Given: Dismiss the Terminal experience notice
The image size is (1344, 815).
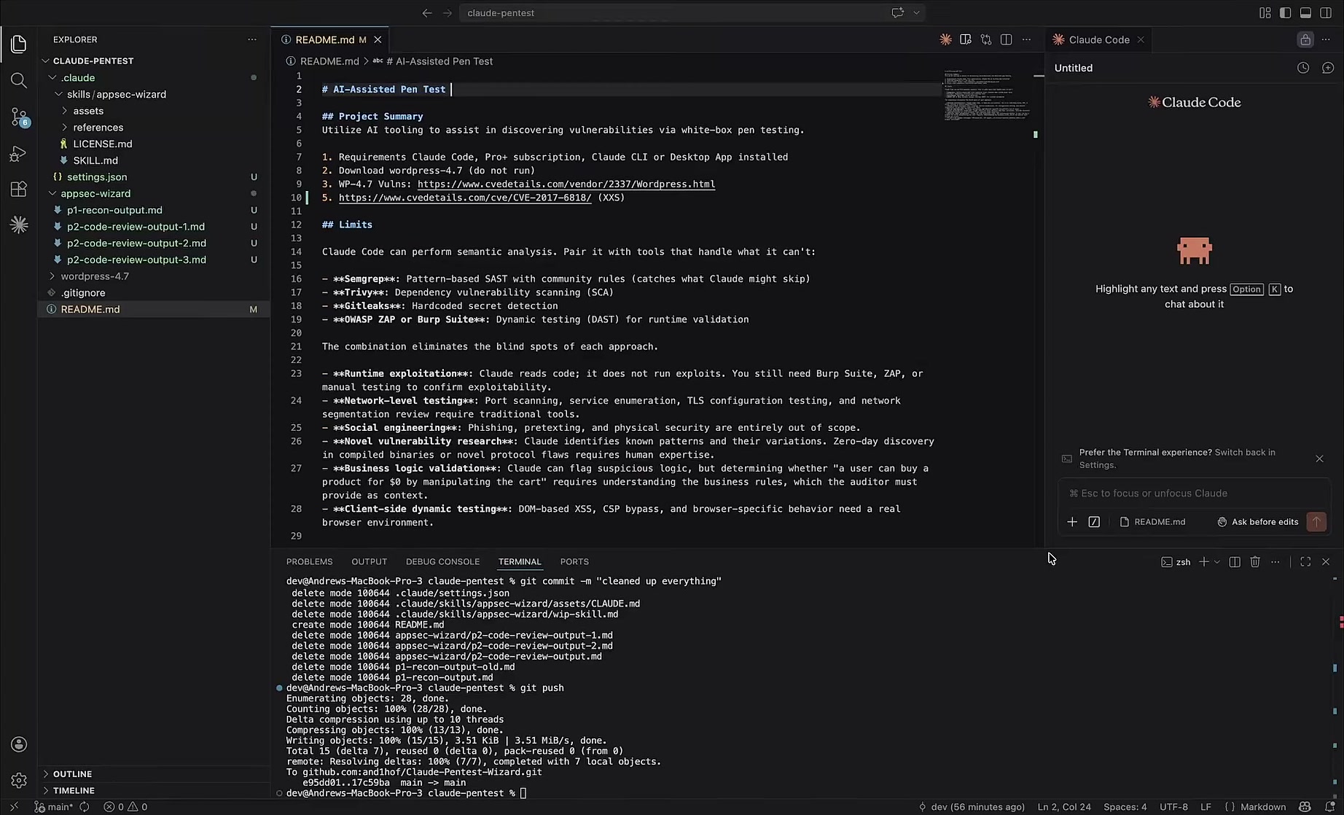Looking at the screenshot, I should tap(1319, 459).
